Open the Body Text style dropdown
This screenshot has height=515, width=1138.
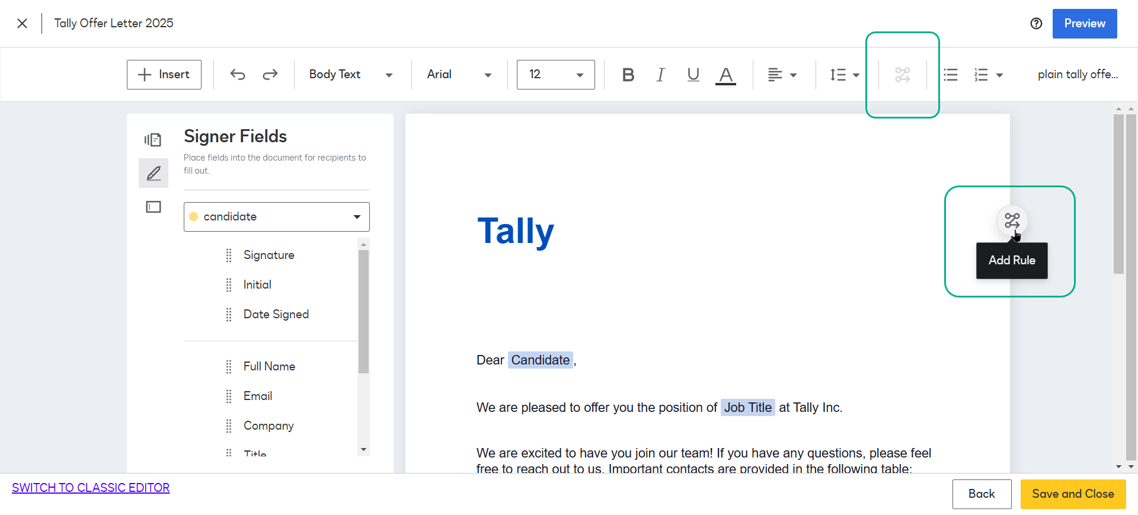(351, 75)
